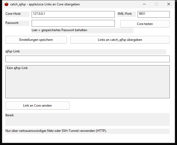This screenshot has height=145, width=177.
Task: Click into the Passwort input field
Action: (x=73, y=23)
